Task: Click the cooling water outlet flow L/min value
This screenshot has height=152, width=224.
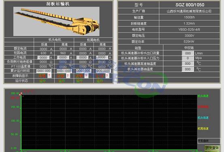Action: [188, 54]
